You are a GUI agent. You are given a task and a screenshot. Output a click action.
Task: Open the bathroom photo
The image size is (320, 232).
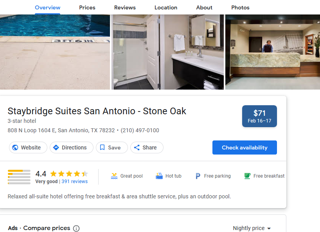click(x=167, y=52)
